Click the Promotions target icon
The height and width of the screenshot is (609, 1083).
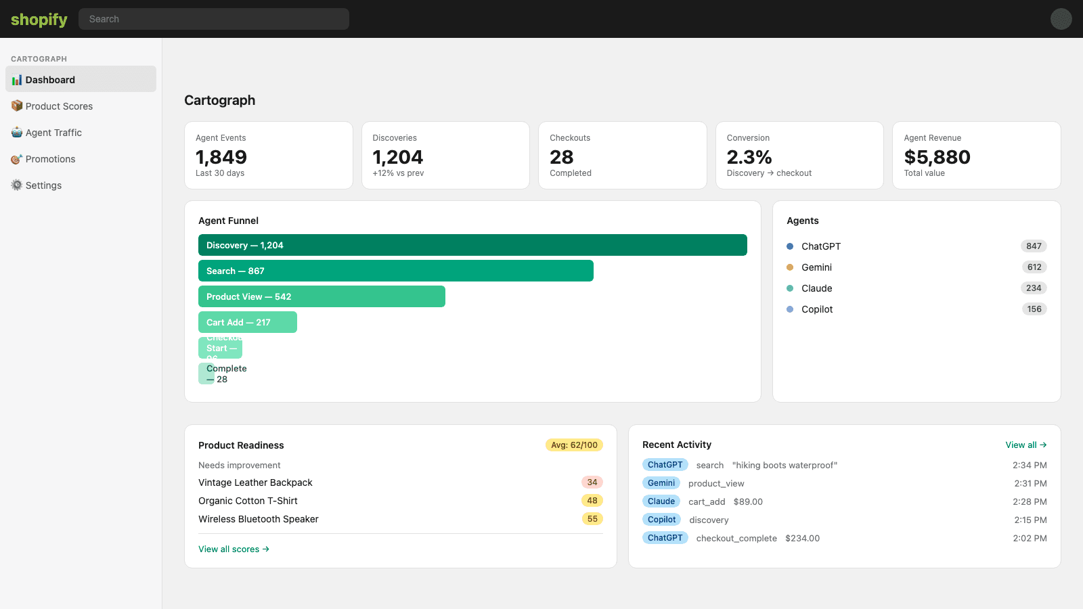click(17, 159)
